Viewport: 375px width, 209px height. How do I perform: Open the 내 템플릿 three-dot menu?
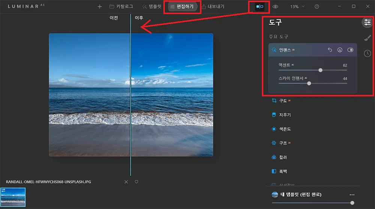352,195
